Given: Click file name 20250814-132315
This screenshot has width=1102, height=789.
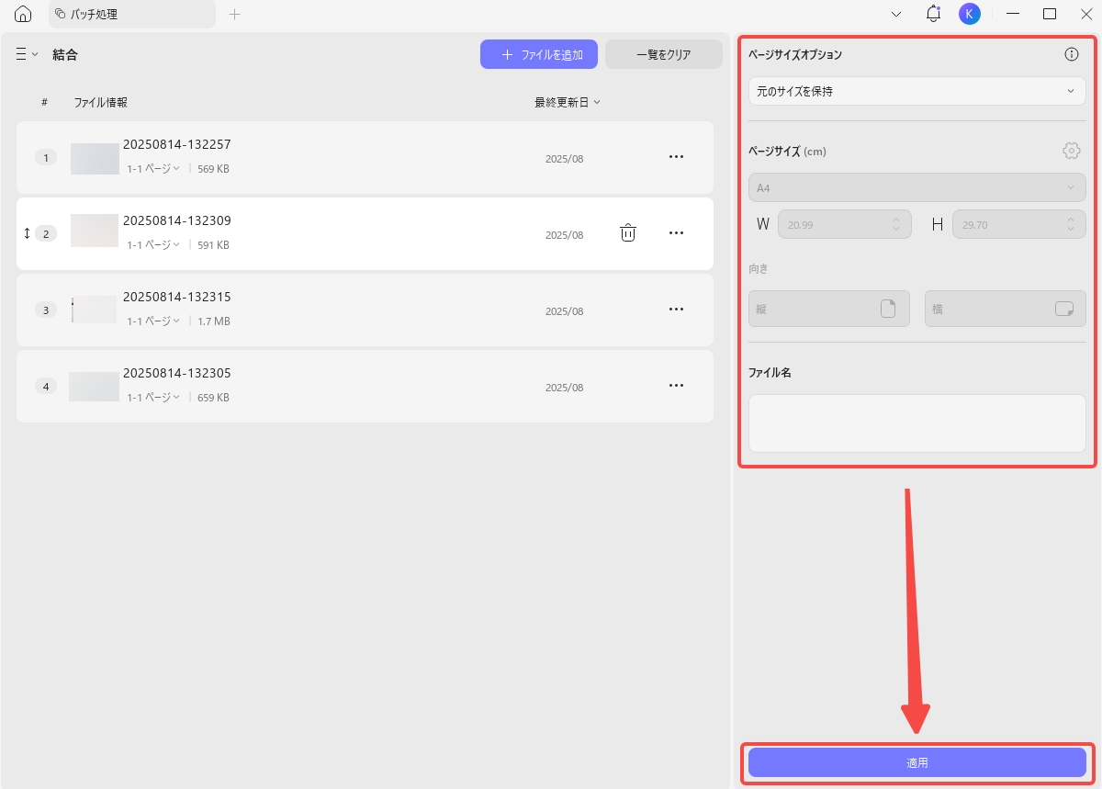Looking at the screenshot, I should click(177, 297).
